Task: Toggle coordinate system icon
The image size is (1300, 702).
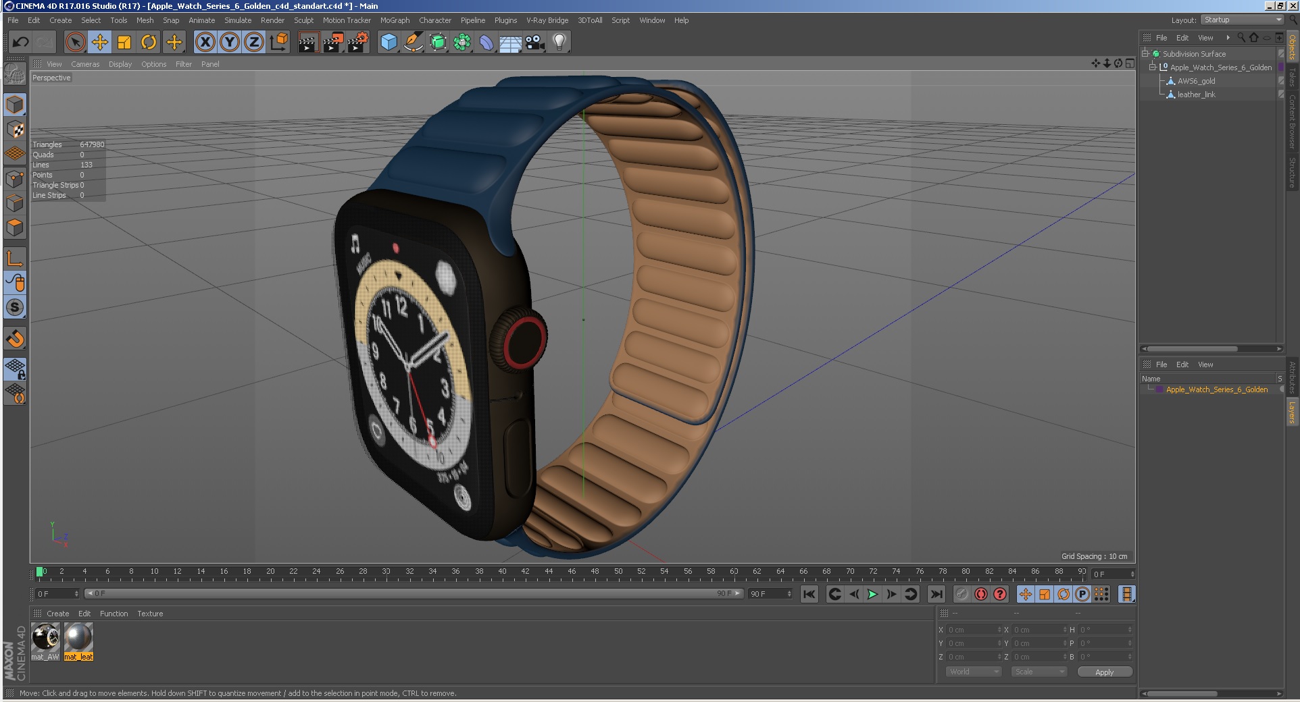Action: point(278,43)
